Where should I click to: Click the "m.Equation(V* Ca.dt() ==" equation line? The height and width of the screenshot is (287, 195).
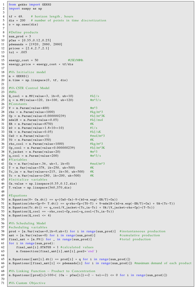coord(63,199)
